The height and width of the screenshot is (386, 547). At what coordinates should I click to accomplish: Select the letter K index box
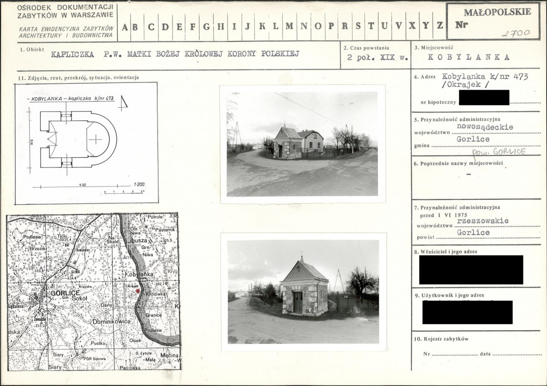click(262, 27)
